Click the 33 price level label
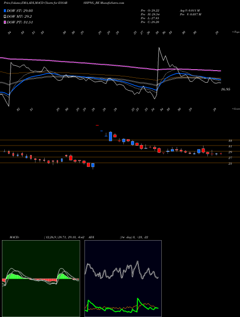This screenshot has height=317, width=240. (230, 141)
